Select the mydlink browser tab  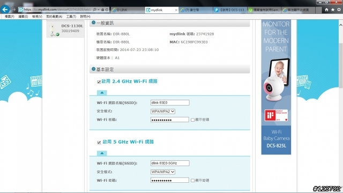[x=161, y=10]
